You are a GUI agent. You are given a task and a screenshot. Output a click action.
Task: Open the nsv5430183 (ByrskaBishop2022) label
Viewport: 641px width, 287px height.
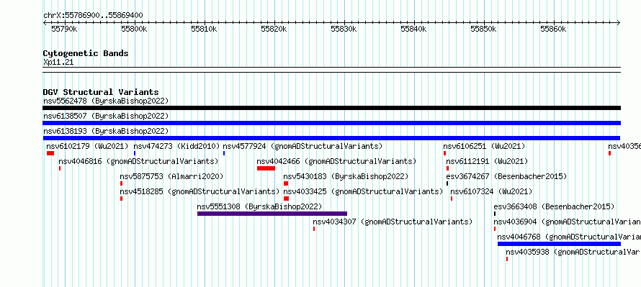point(346,176)
